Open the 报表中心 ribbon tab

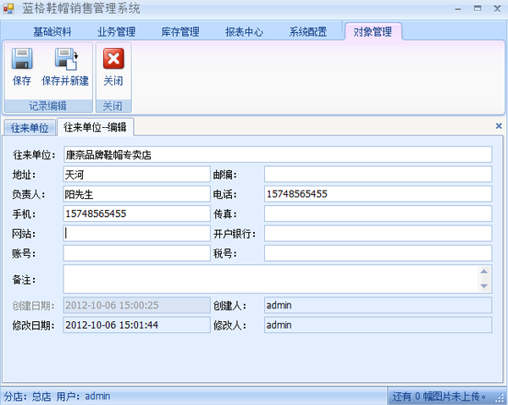(x=244, y=32)
